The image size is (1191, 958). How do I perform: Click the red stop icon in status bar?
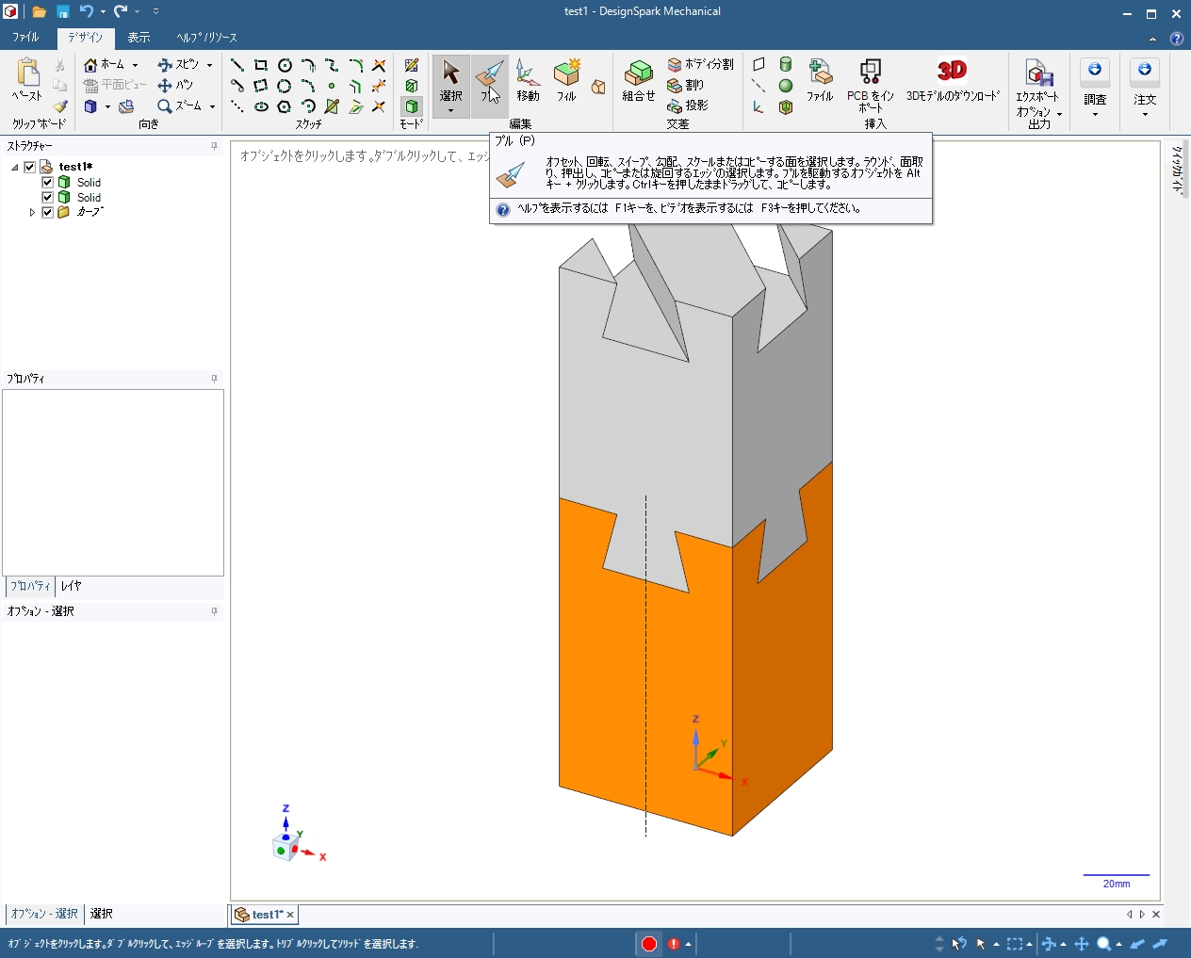[649, 944]
